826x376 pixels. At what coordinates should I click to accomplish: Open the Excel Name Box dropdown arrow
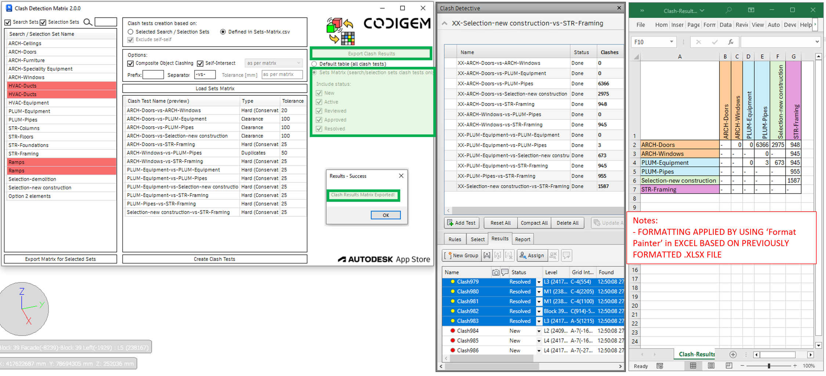pyautogui.click(x=671, y=42)
